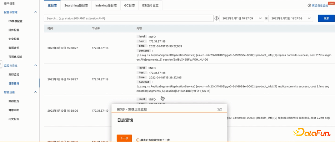The image size is (335, 142).
Task: Click the question icon near 高级日志监控
Action: [x=309, y=6]
